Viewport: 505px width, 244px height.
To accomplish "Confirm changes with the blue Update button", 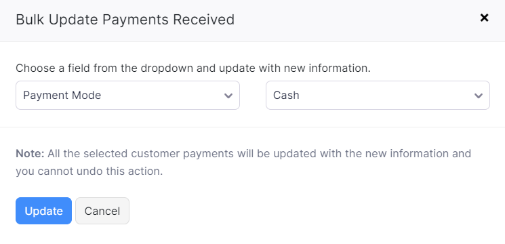I will tap(43, 211).
